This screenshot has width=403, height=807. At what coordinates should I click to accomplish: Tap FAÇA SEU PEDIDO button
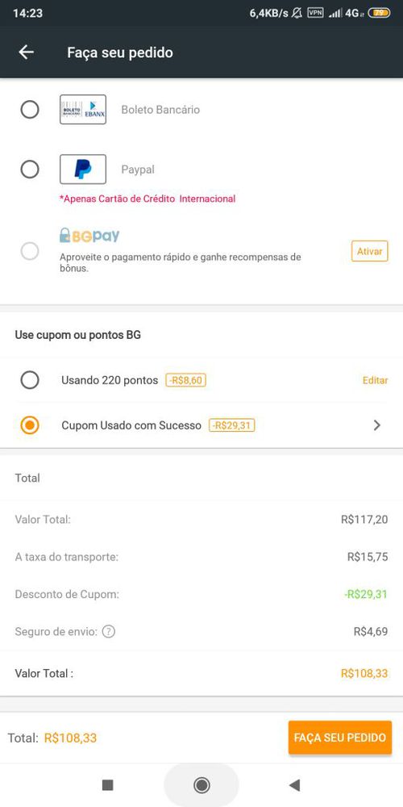(x=340, y=738)
